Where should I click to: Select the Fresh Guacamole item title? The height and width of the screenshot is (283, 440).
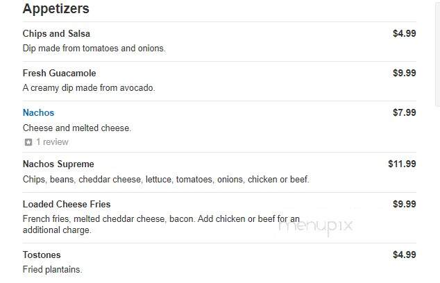(59, 74)
